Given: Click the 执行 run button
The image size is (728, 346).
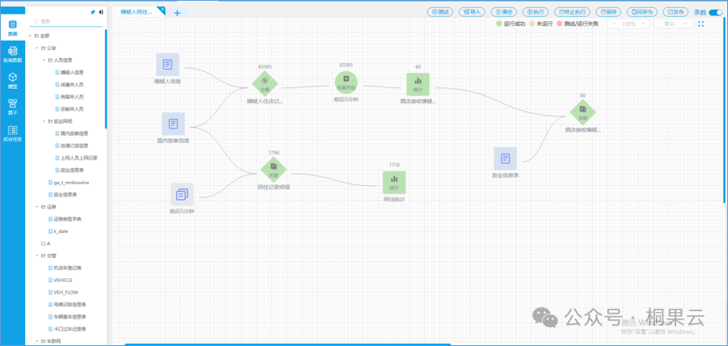Looking at the screenshot, I should (535, 12).
